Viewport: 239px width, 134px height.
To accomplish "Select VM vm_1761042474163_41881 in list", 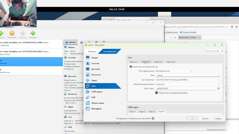I will (x=31, y=44).
